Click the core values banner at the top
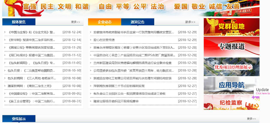 coord(131,8)
